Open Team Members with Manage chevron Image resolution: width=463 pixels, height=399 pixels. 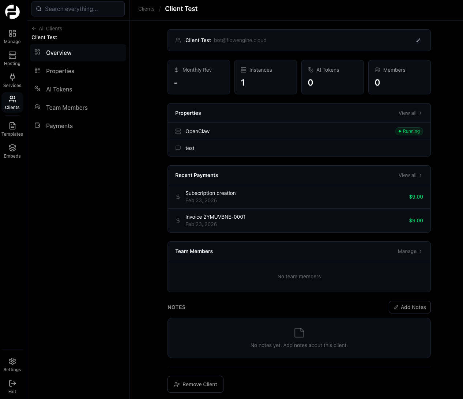pos(409,251)
